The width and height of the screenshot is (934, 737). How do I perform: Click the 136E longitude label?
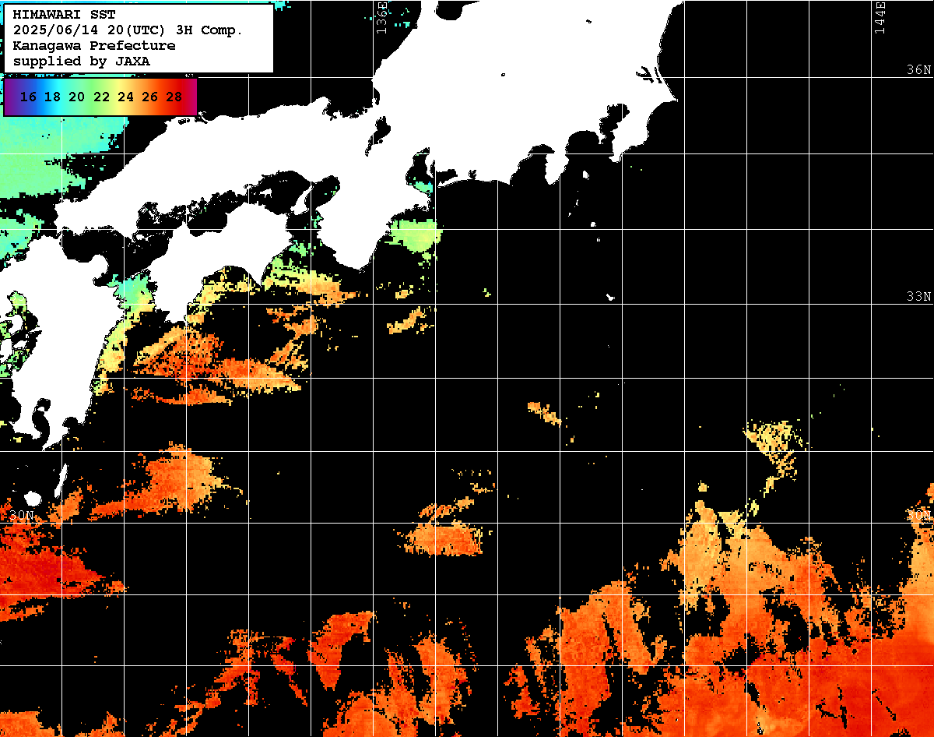381,18
